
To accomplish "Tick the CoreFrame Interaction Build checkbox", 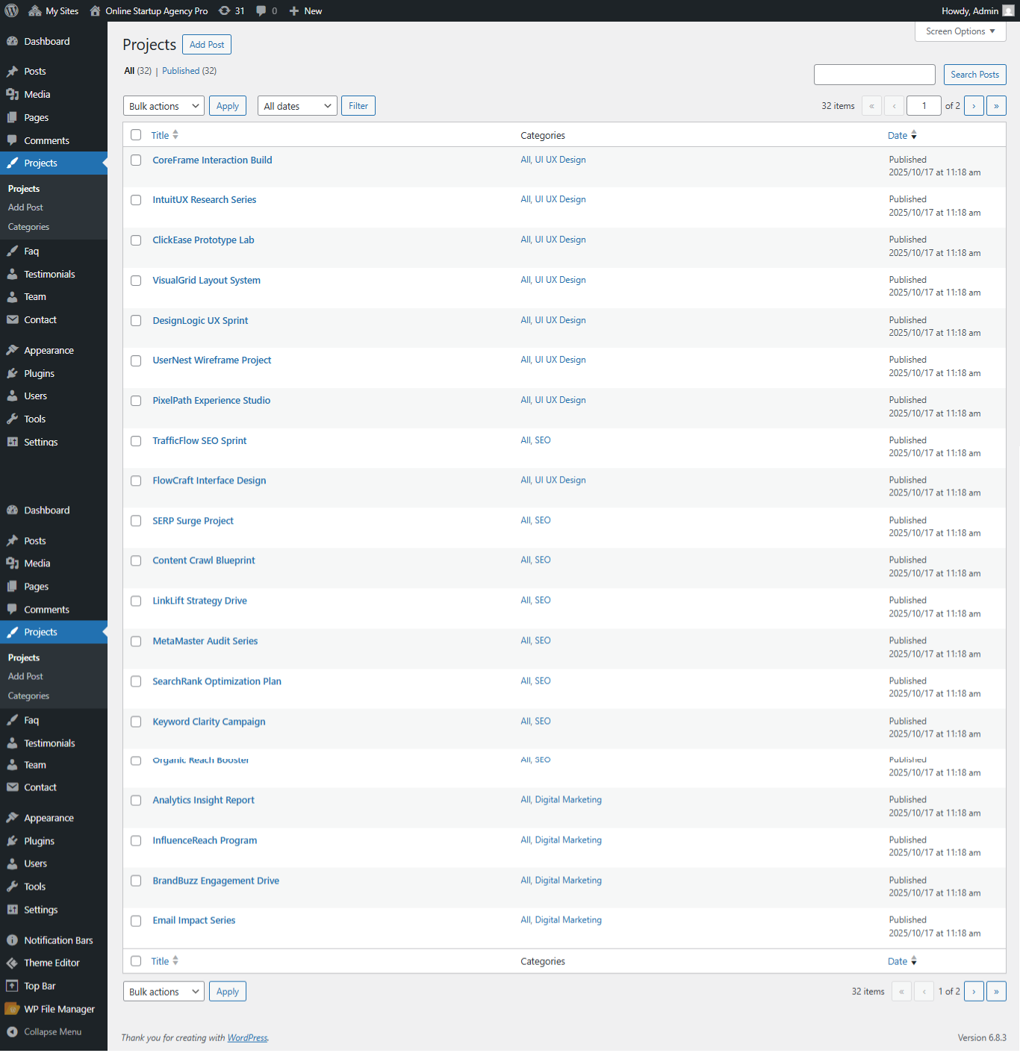I will (x=136, y=160).
